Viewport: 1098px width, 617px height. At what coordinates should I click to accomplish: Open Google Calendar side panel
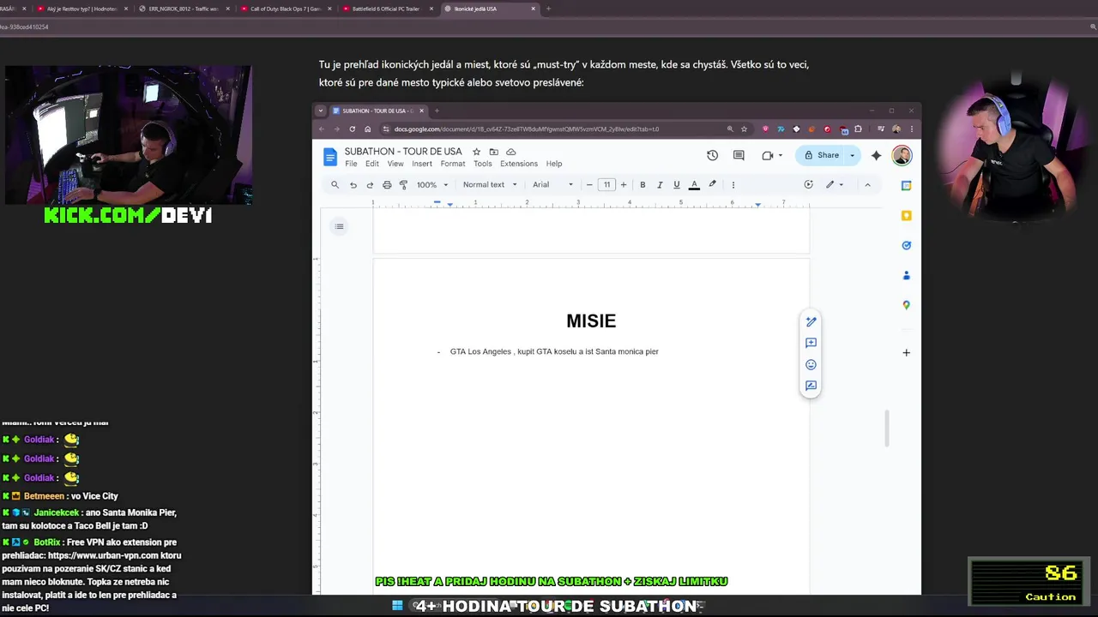coord(906,185)
